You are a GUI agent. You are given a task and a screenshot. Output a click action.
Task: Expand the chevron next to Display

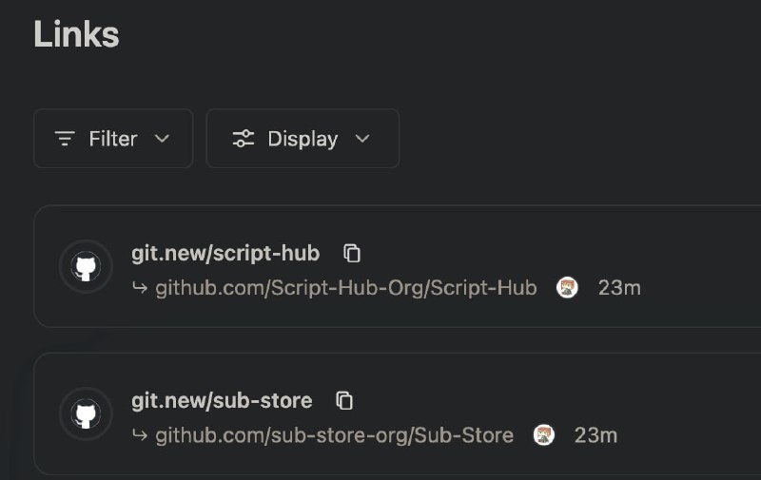[x=362, y=139]
